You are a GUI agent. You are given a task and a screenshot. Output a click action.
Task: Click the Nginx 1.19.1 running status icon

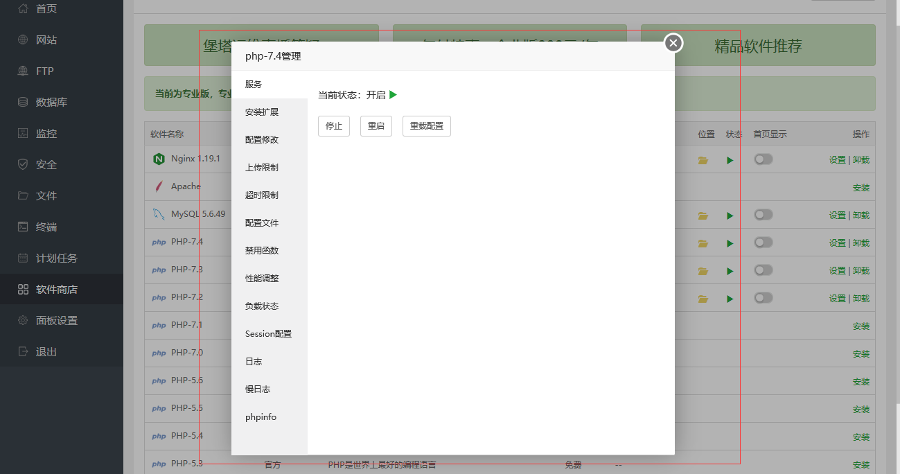[x=730, y=160]
